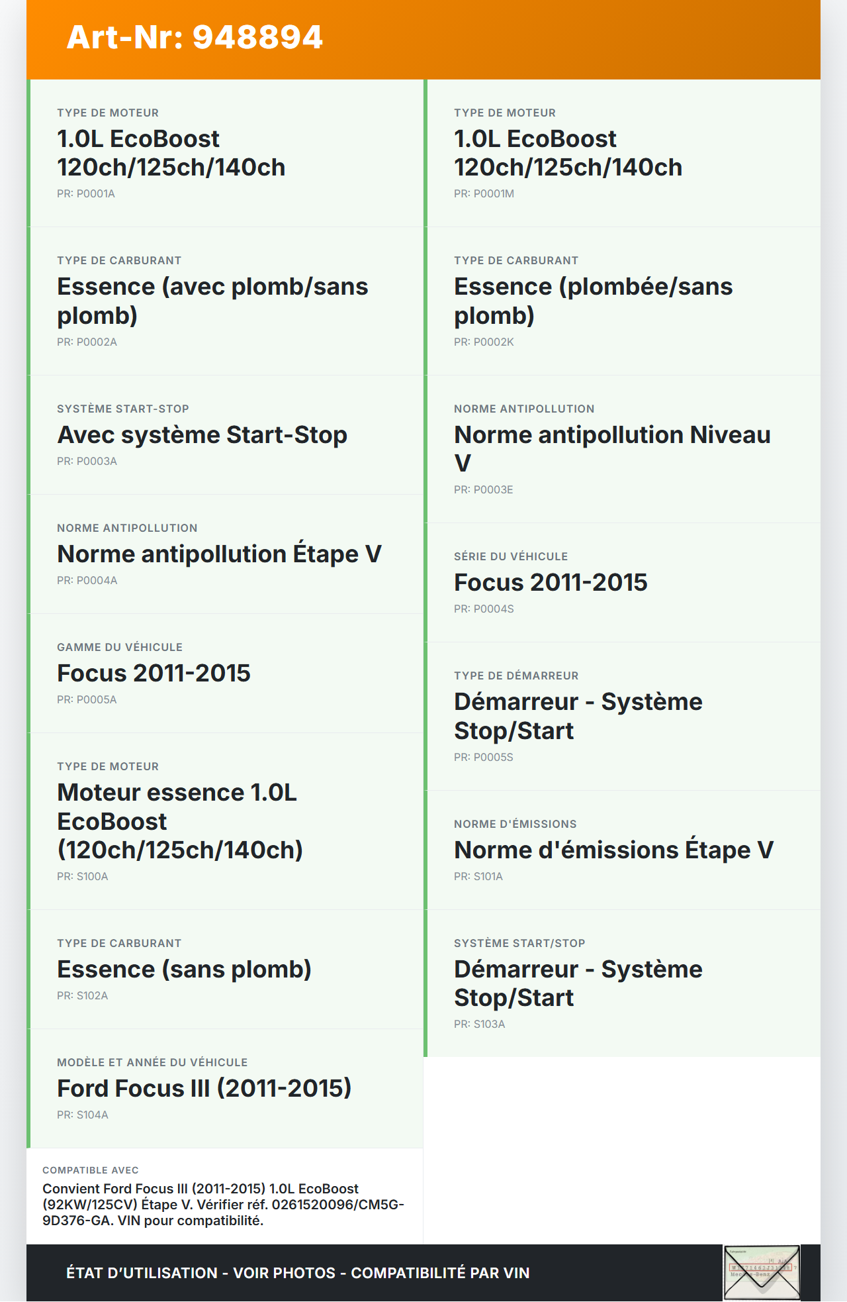
Task: Click the Gamme du véhicule label
Action: click(120, 648)
